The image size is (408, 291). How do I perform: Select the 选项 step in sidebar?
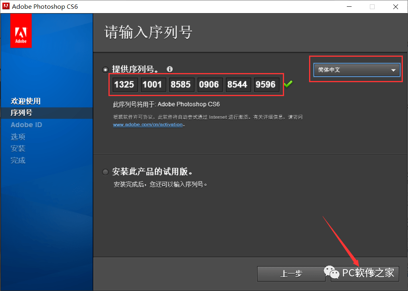pyautogui.click(x=18, y=137)
